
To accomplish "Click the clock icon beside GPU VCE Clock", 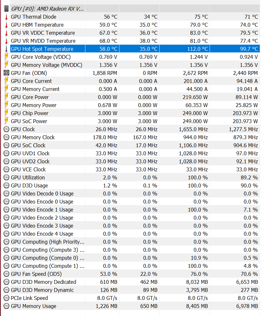I will click(x=6, y=169).
